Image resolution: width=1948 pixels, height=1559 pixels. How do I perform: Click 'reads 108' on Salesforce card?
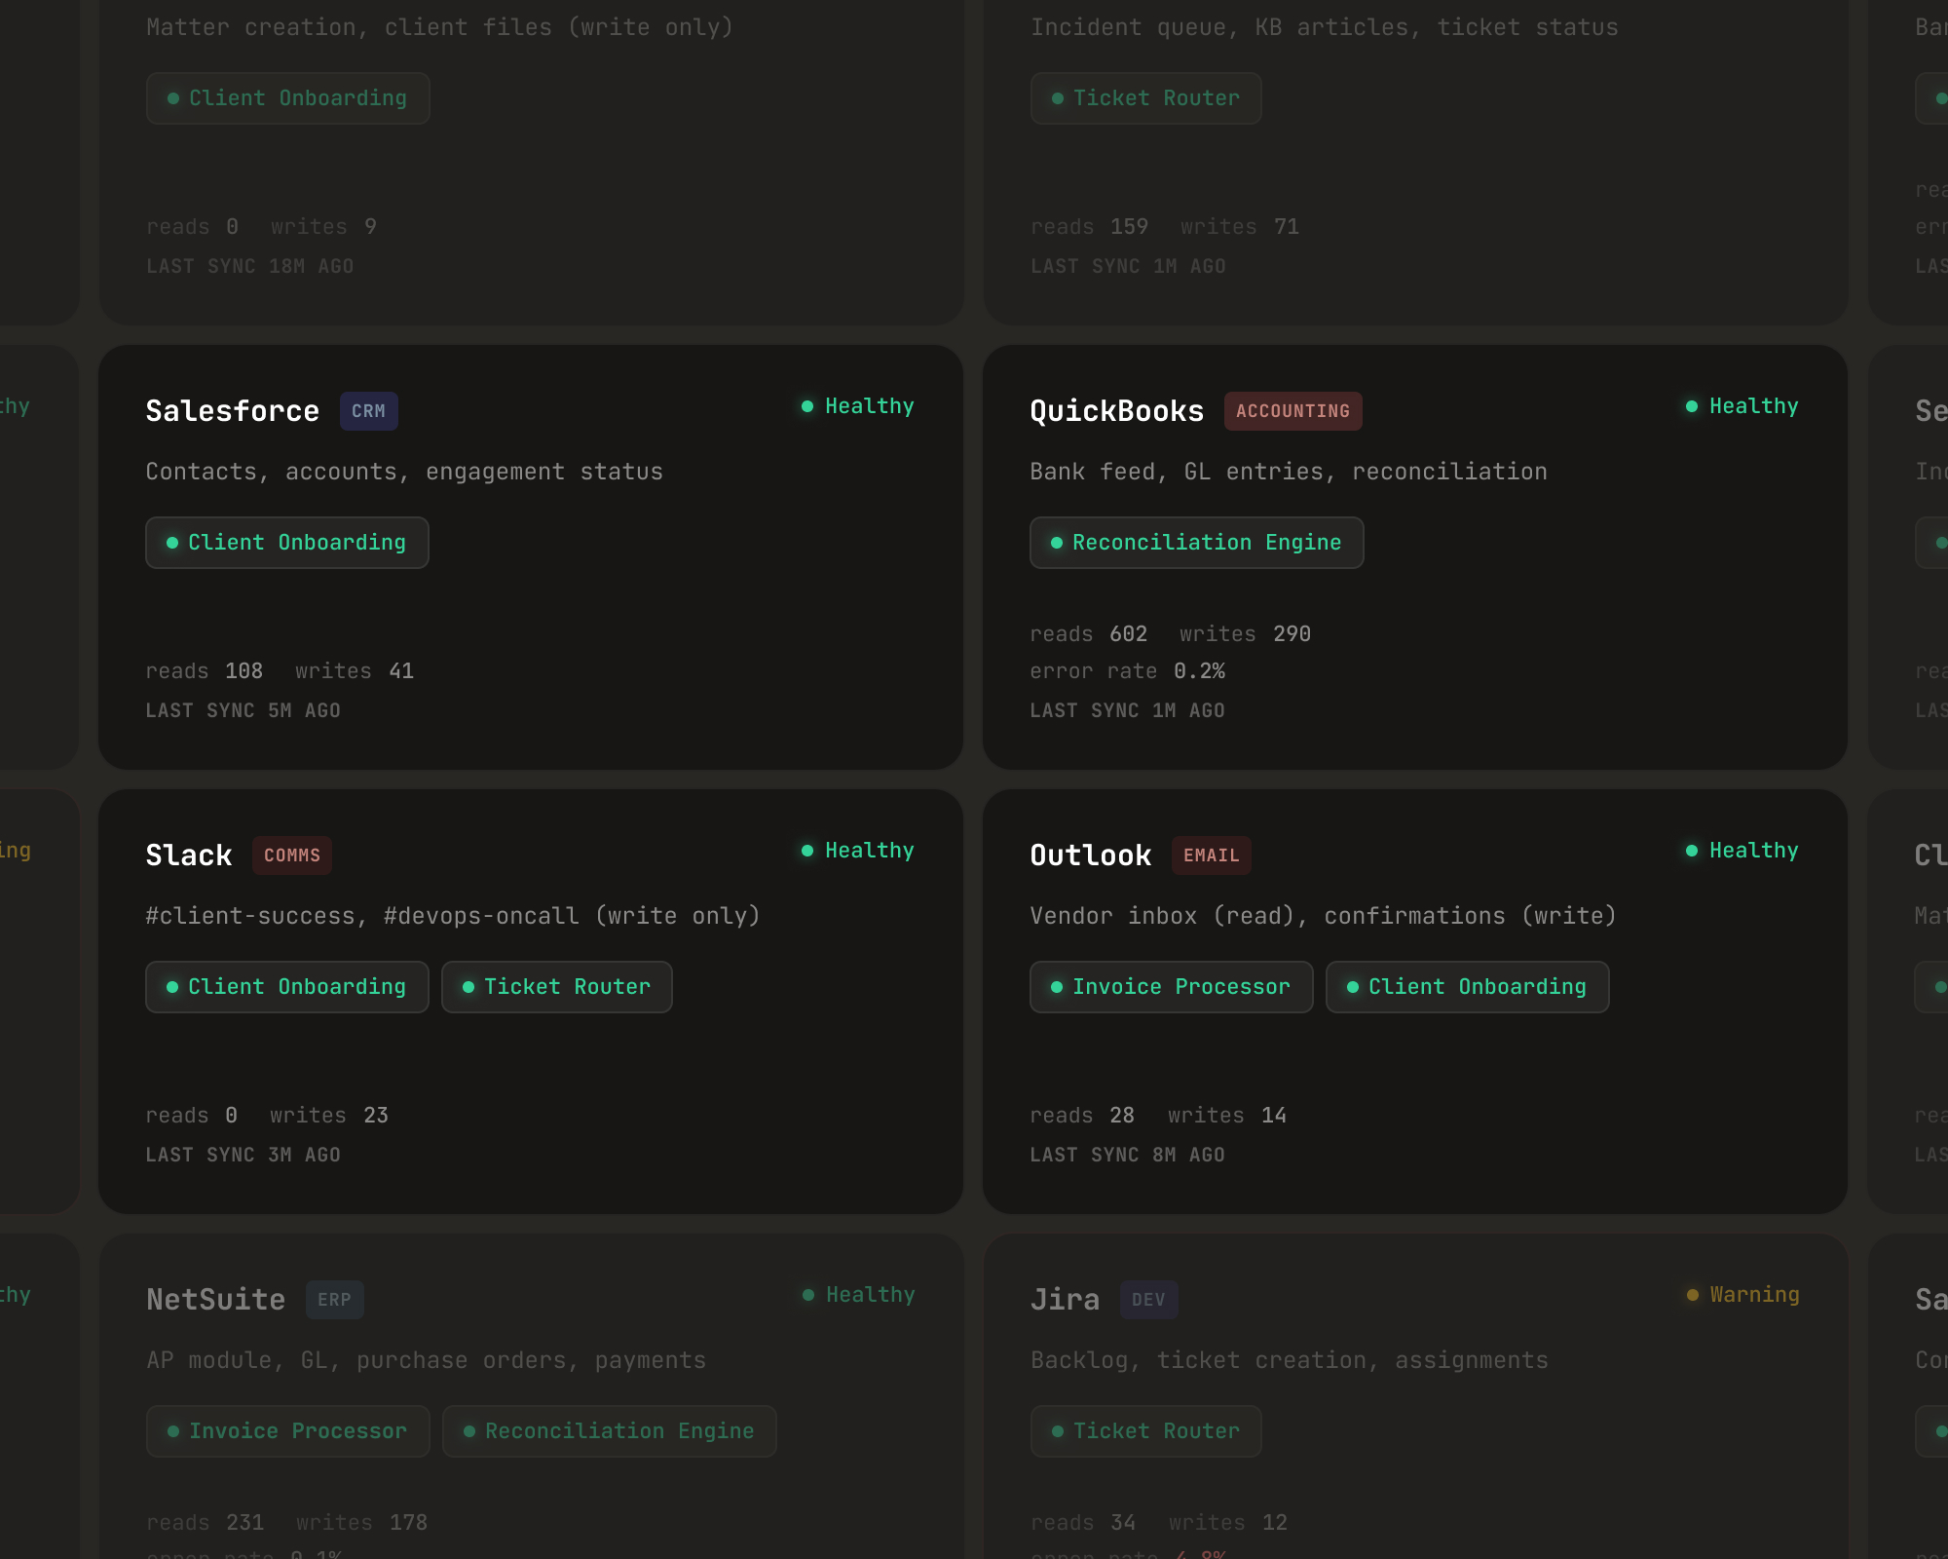click(205, 671)
